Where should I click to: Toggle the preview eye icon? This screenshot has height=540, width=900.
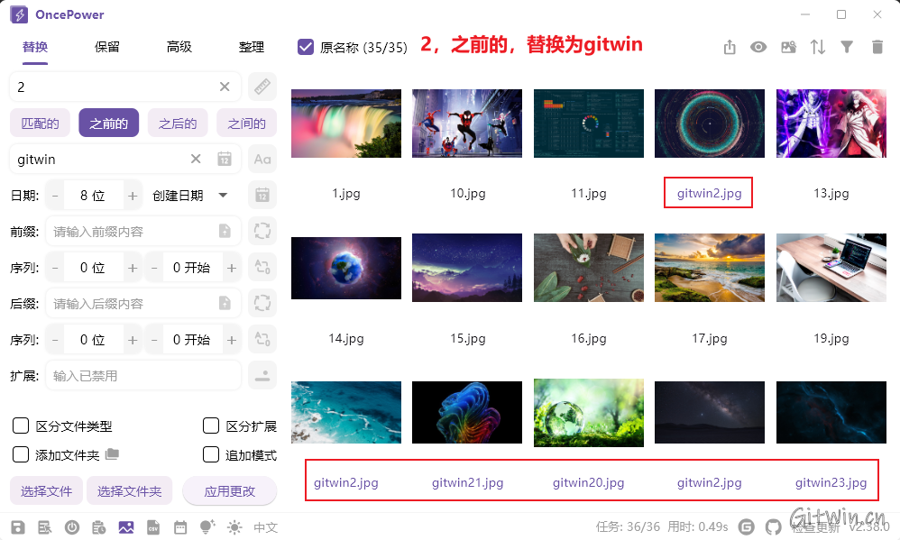click(758, 47)
